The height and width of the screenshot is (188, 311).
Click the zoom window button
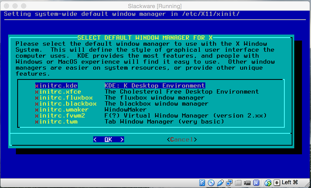(x=24, y=6)
